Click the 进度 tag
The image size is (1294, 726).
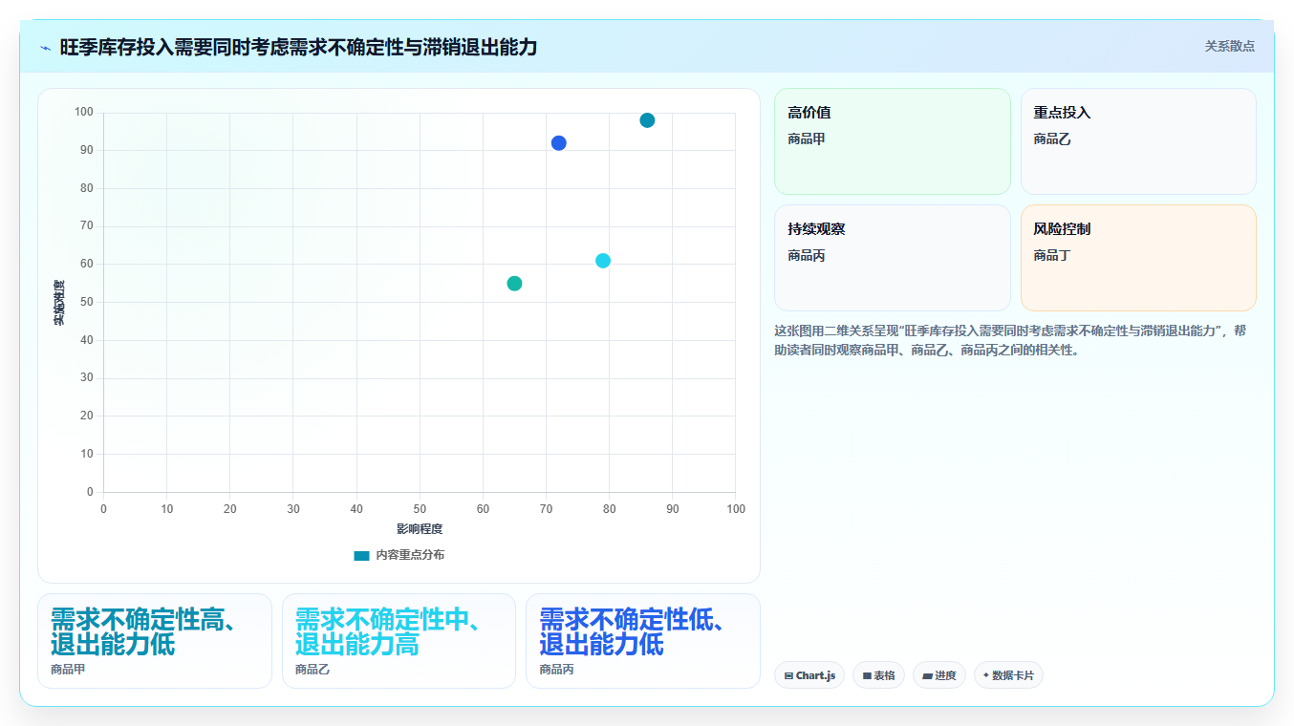[x=939, y=675]
